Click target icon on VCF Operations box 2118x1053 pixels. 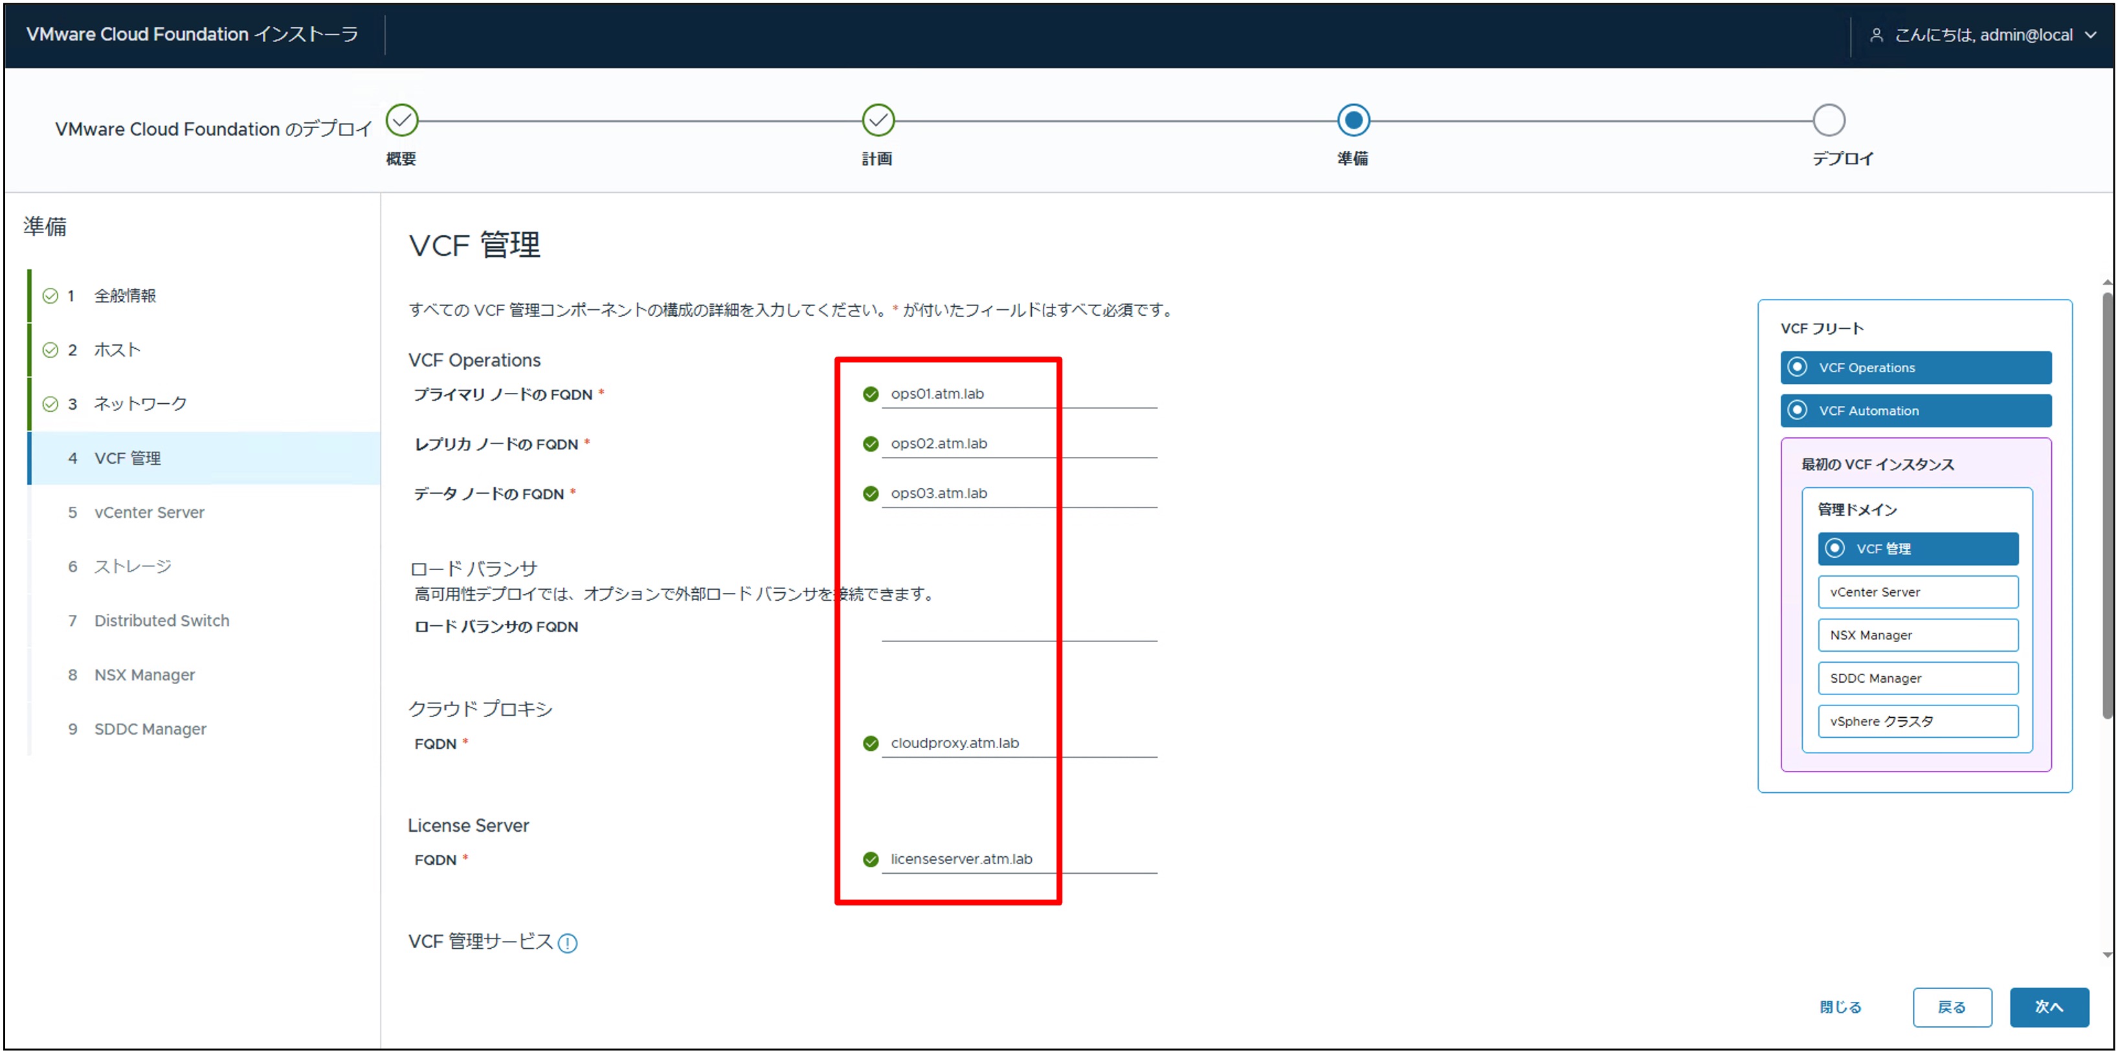click(1798, 366)
